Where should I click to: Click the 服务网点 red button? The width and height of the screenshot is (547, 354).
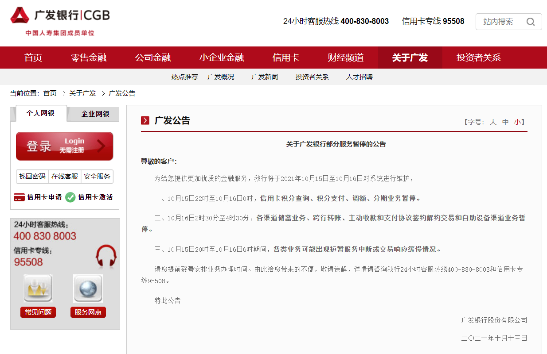tap(88, 312)
